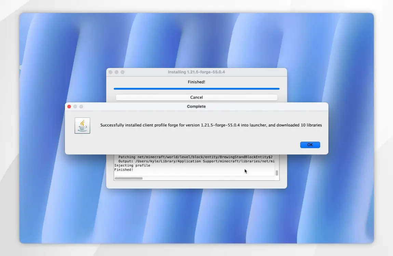Click the disabled minimize button on Complete dialog

75,107
